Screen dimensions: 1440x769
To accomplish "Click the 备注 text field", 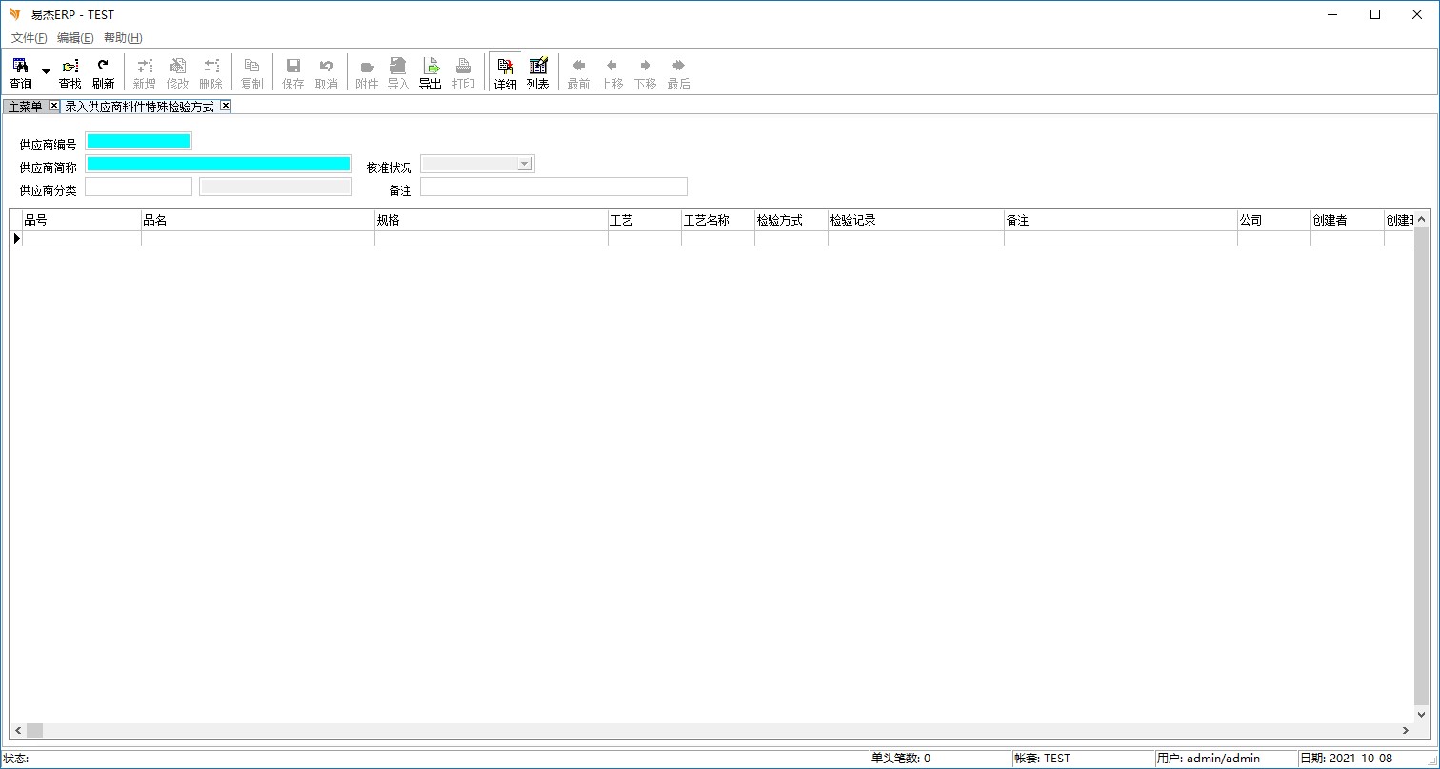I will click(552, 187).
